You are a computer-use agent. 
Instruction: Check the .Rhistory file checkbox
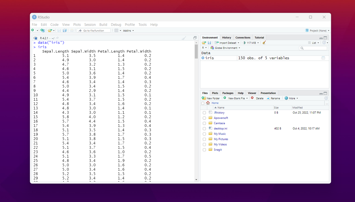pyautogui.click(x=204, y=113)
